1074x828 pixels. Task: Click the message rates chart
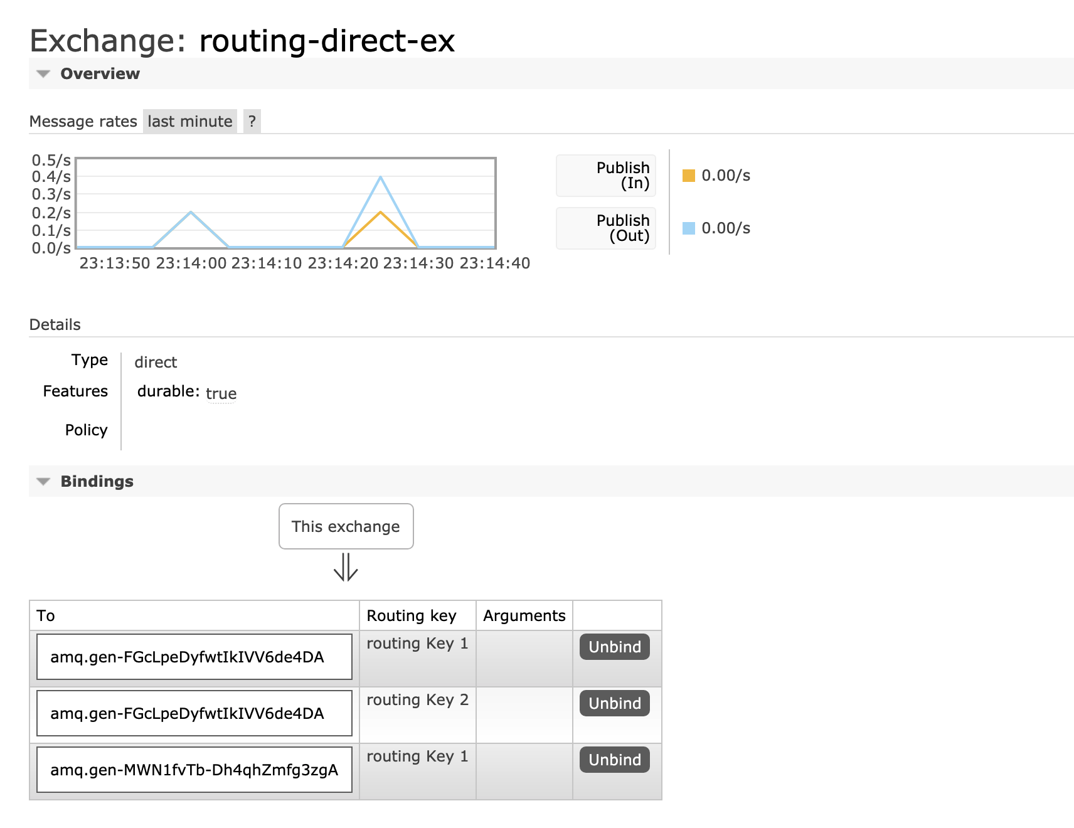pos(285,203)
